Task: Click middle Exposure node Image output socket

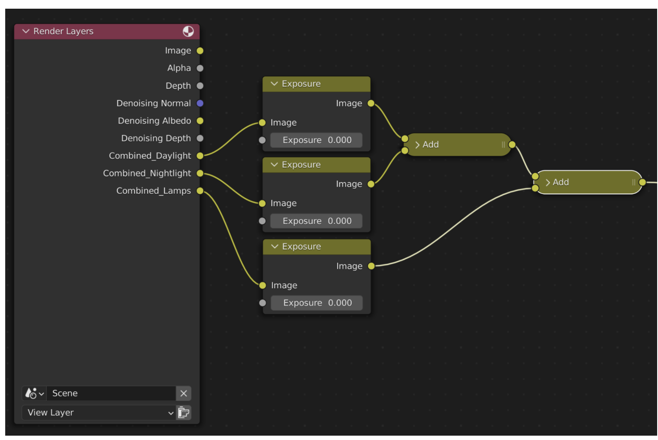Action: click(x=371, y=184)
